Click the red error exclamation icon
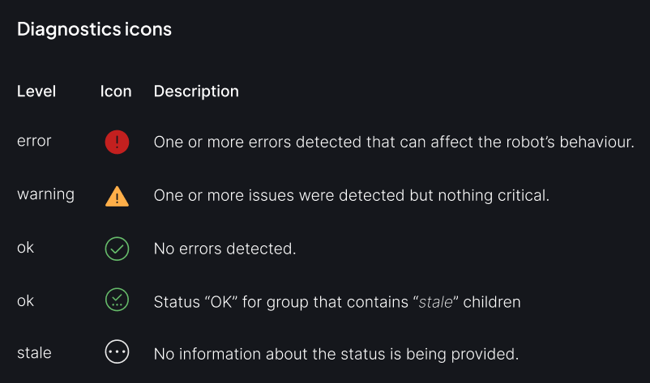Screen dimensions: 650x383 click(118, 143)
